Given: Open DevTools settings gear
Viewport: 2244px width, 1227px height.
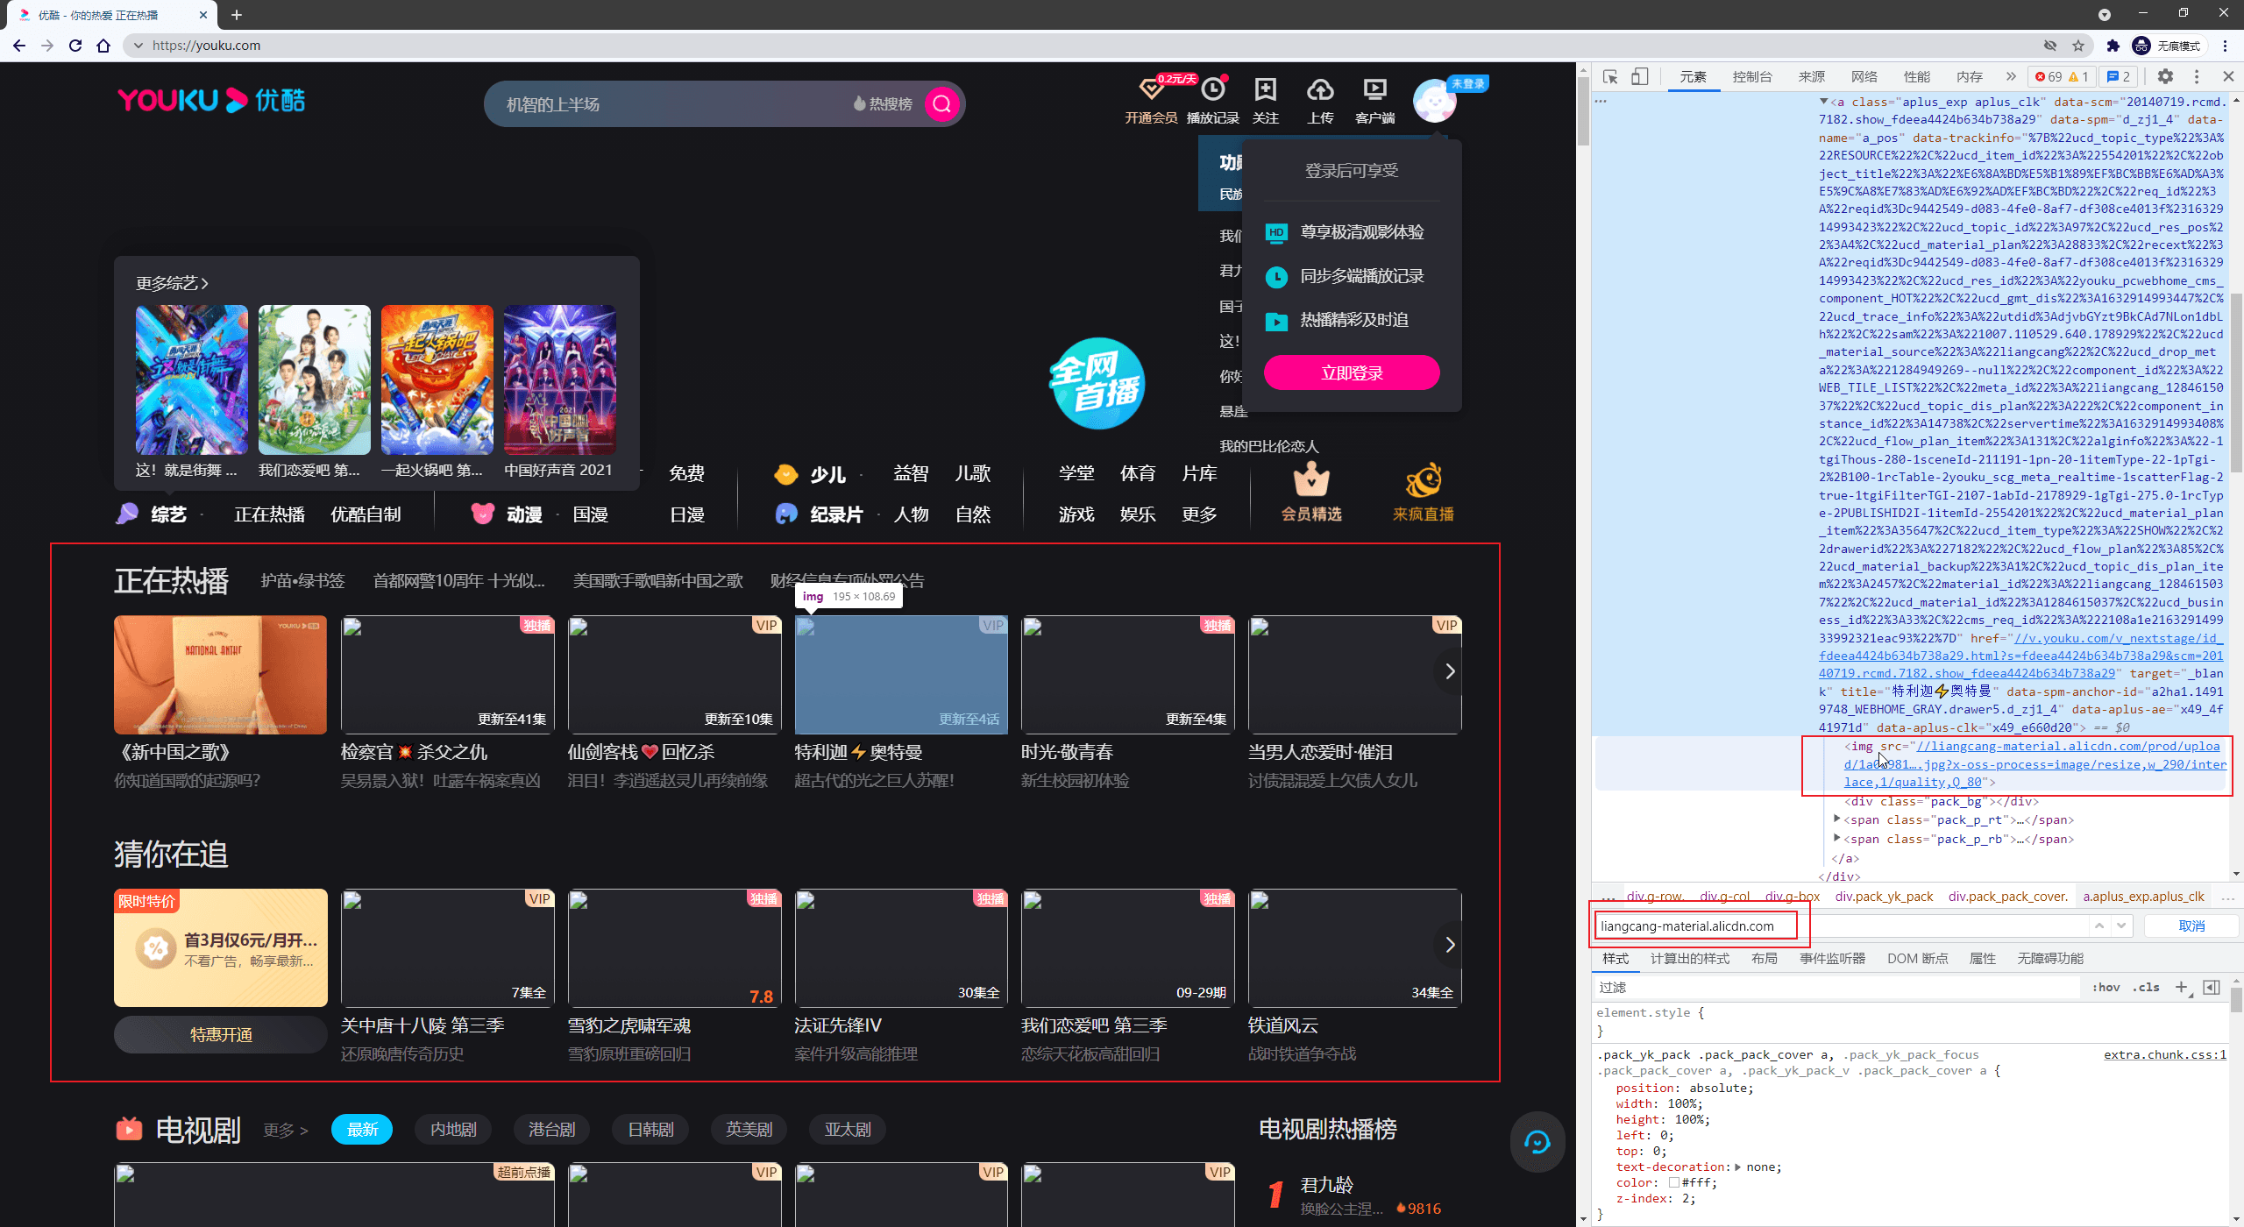Looking at the screenshot, I should pyautogui.click(x=2165, y=77).
